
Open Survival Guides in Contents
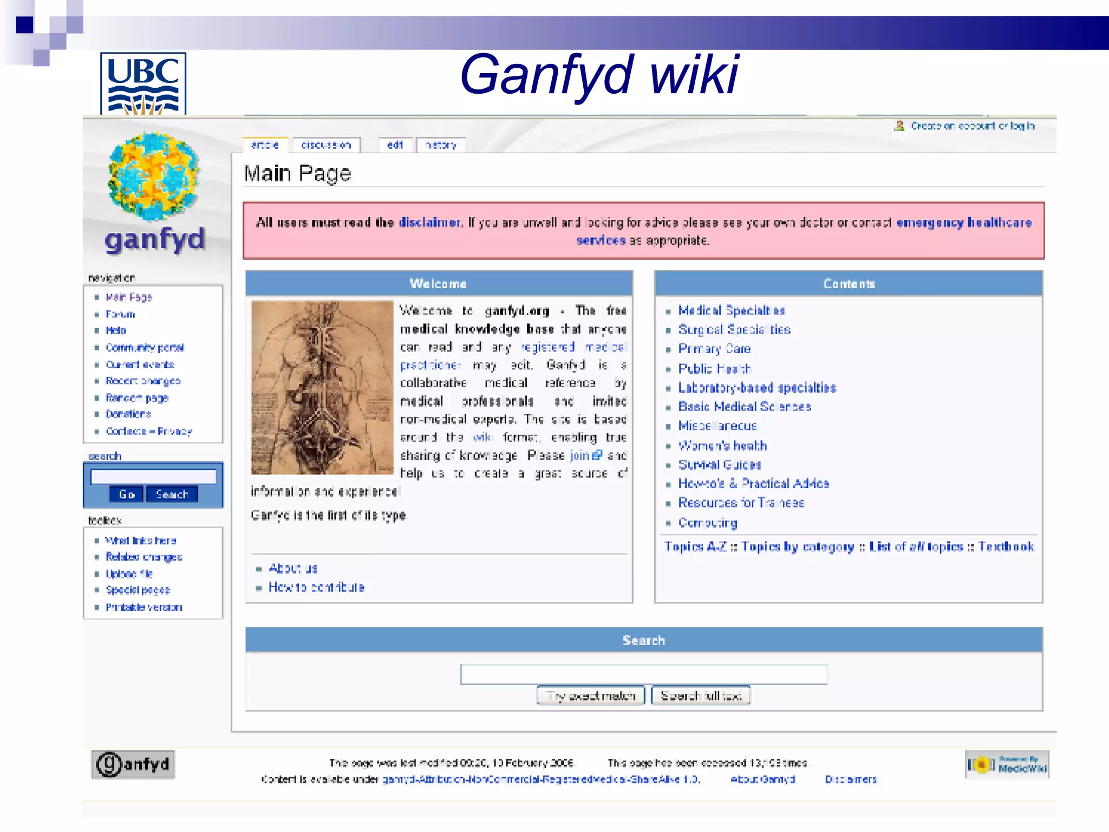(x=720, y=465)
